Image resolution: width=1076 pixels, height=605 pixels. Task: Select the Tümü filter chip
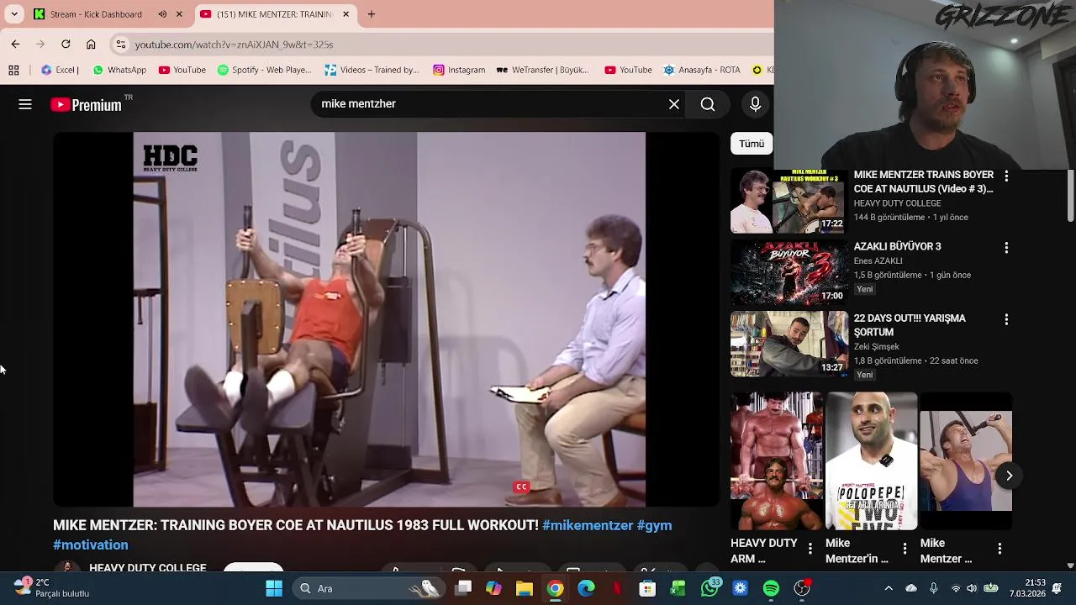click(752, 144)
